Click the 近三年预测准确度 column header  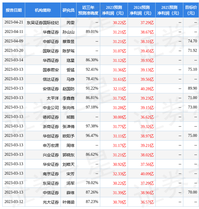coord(88,10)
